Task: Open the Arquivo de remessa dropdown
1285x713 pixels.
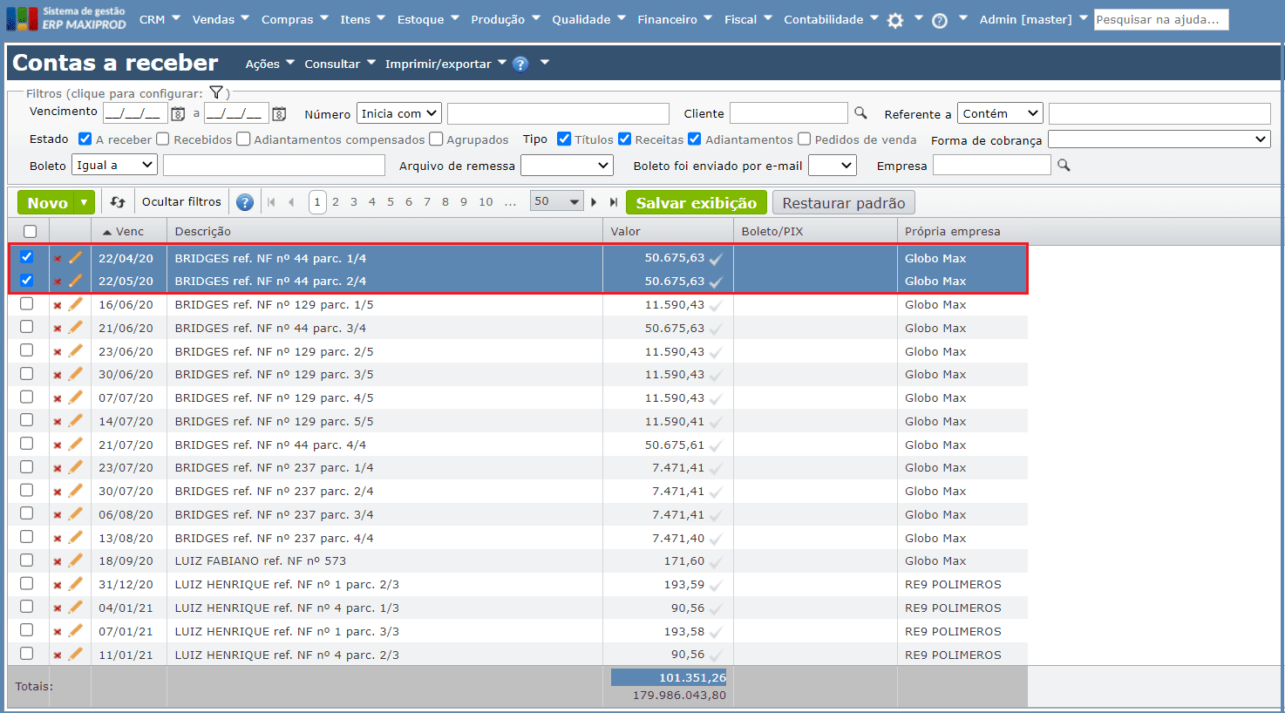Action: (x=567, y=166)
